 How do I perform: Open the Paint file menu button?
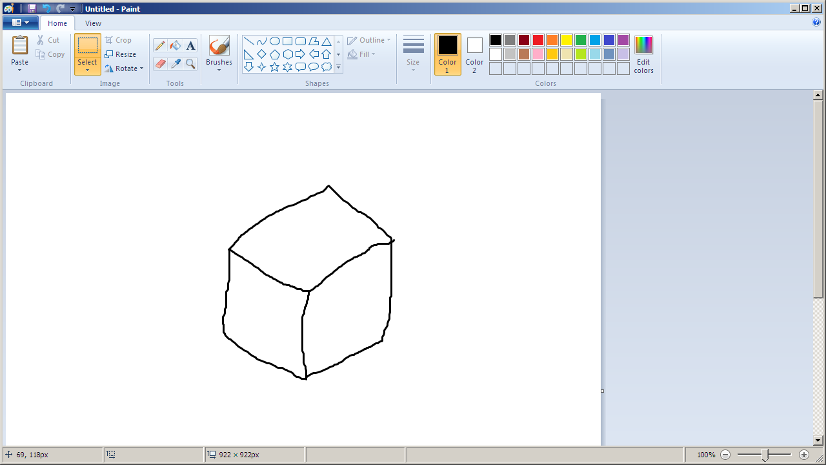pos(20,23)
